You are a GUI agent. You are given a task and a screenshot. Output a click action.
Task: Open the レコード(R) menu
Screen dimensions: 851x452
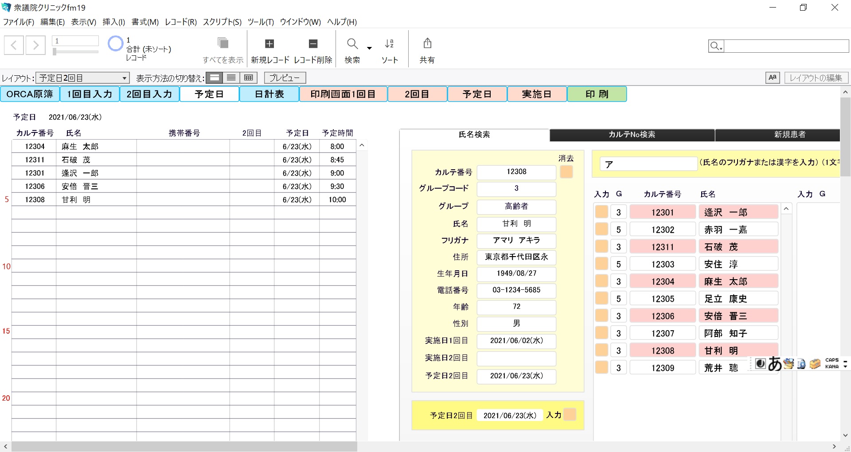[180, 22]
